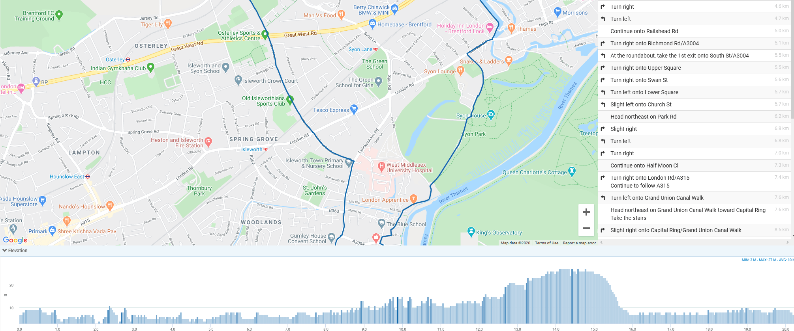794x331 pixels.
Task: Open the Nando's Hounslow restaurant marker
Action: pyautogui.click(x=110, y=206)
